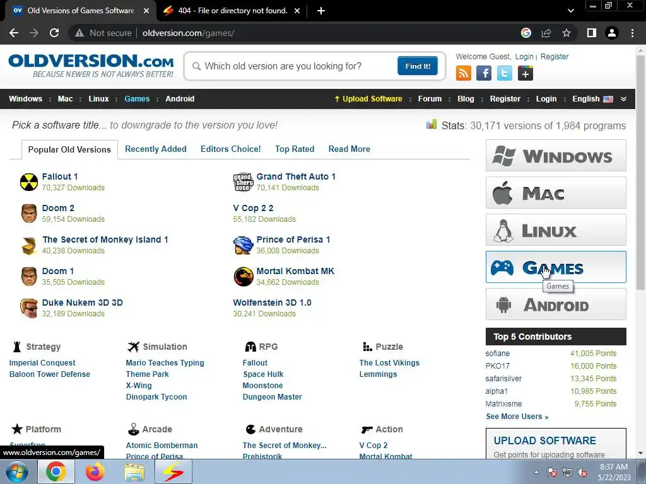Go back with the browser back arrow
The width and height of the screenshot is (646, 484).
[14, 33]
